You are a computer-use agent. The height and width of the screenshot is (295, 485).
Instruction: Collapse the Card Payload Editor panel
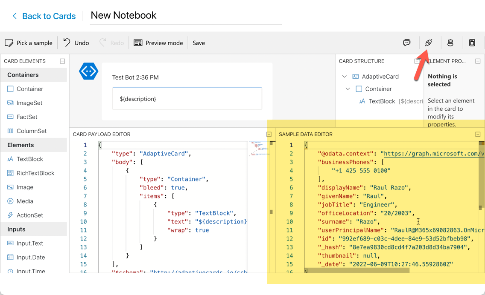click(x=269, y=134)
